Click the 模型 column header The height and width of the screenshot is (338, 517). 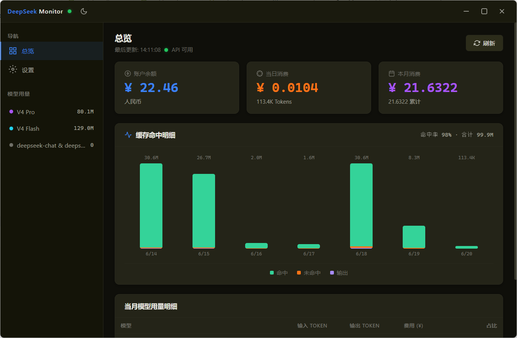(126, 326)
